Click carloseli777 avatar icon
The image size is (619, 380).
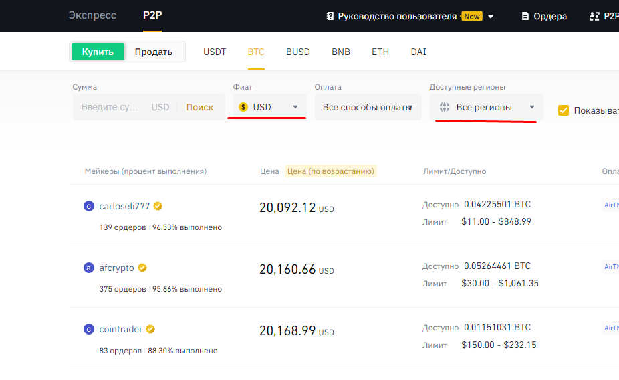88,207
